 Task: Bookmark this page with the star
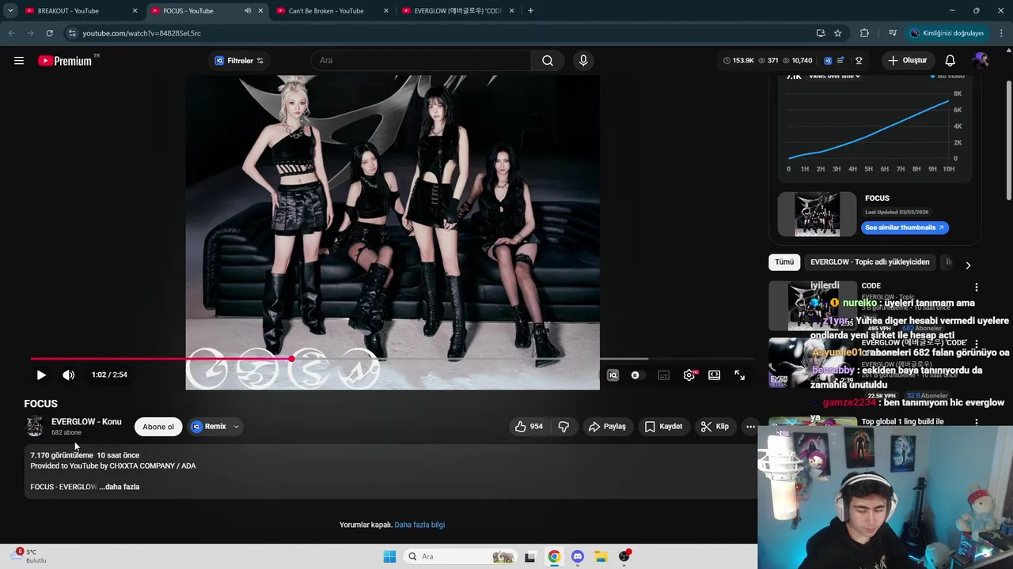point(837,33)
